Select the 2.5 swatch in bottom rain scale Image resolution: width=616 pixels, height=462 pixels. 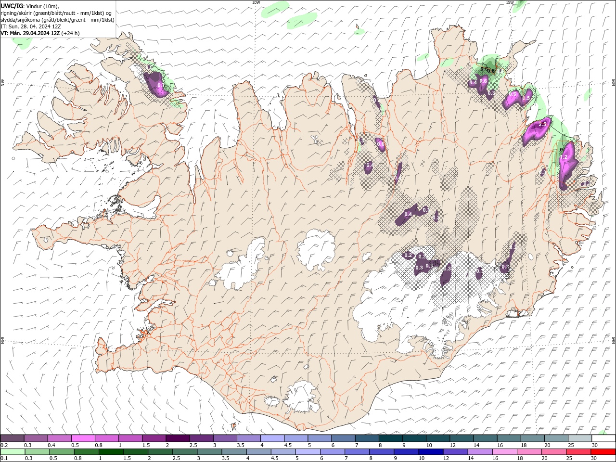(184, 452)
